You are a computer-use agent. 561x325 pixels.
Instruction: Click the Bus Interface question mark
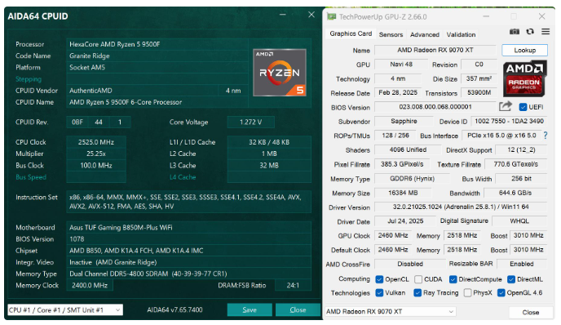tap(546, 136)
